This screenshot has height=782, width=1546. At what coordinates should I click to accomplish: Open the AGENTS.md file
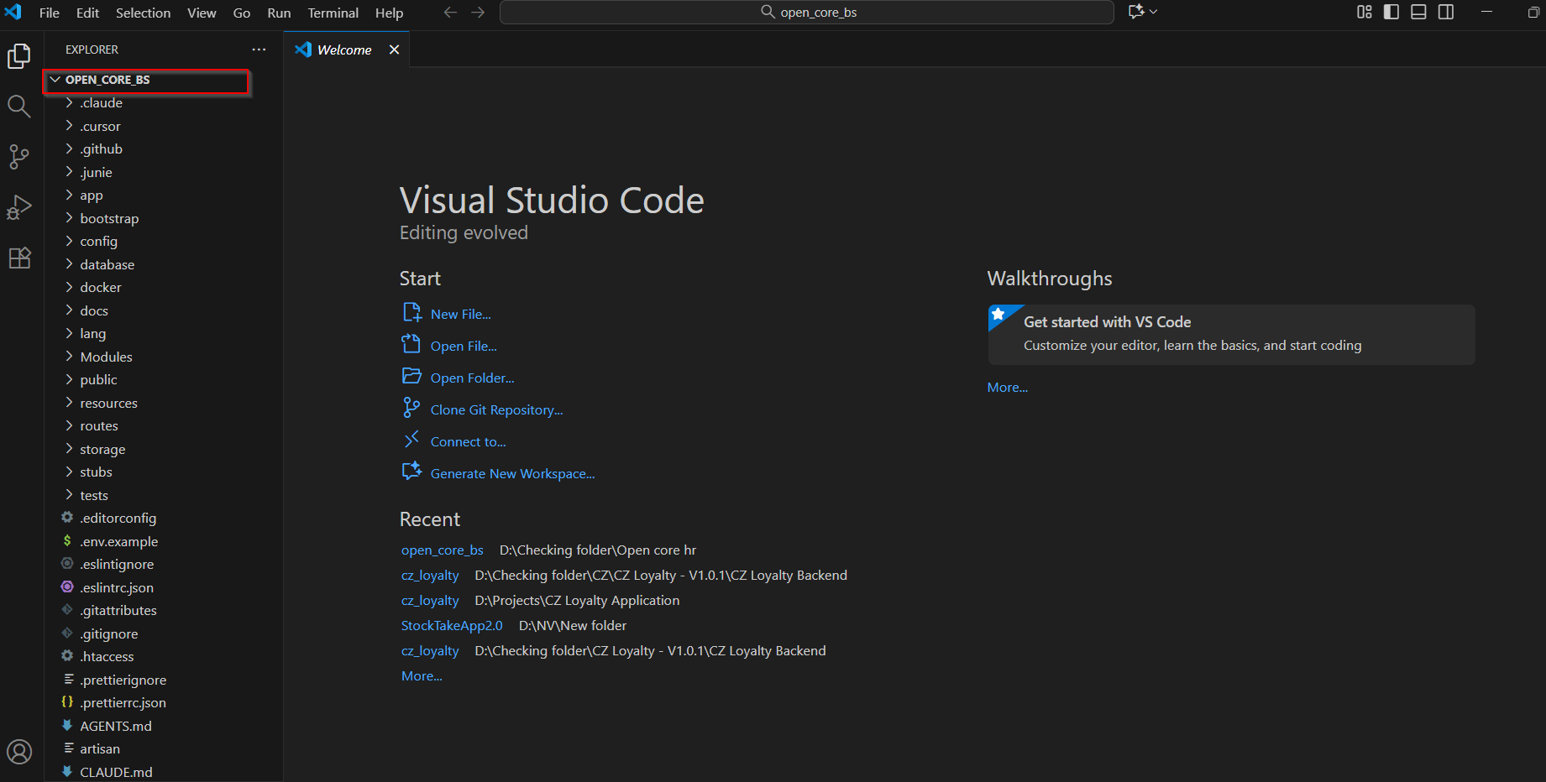click(116, 726)
